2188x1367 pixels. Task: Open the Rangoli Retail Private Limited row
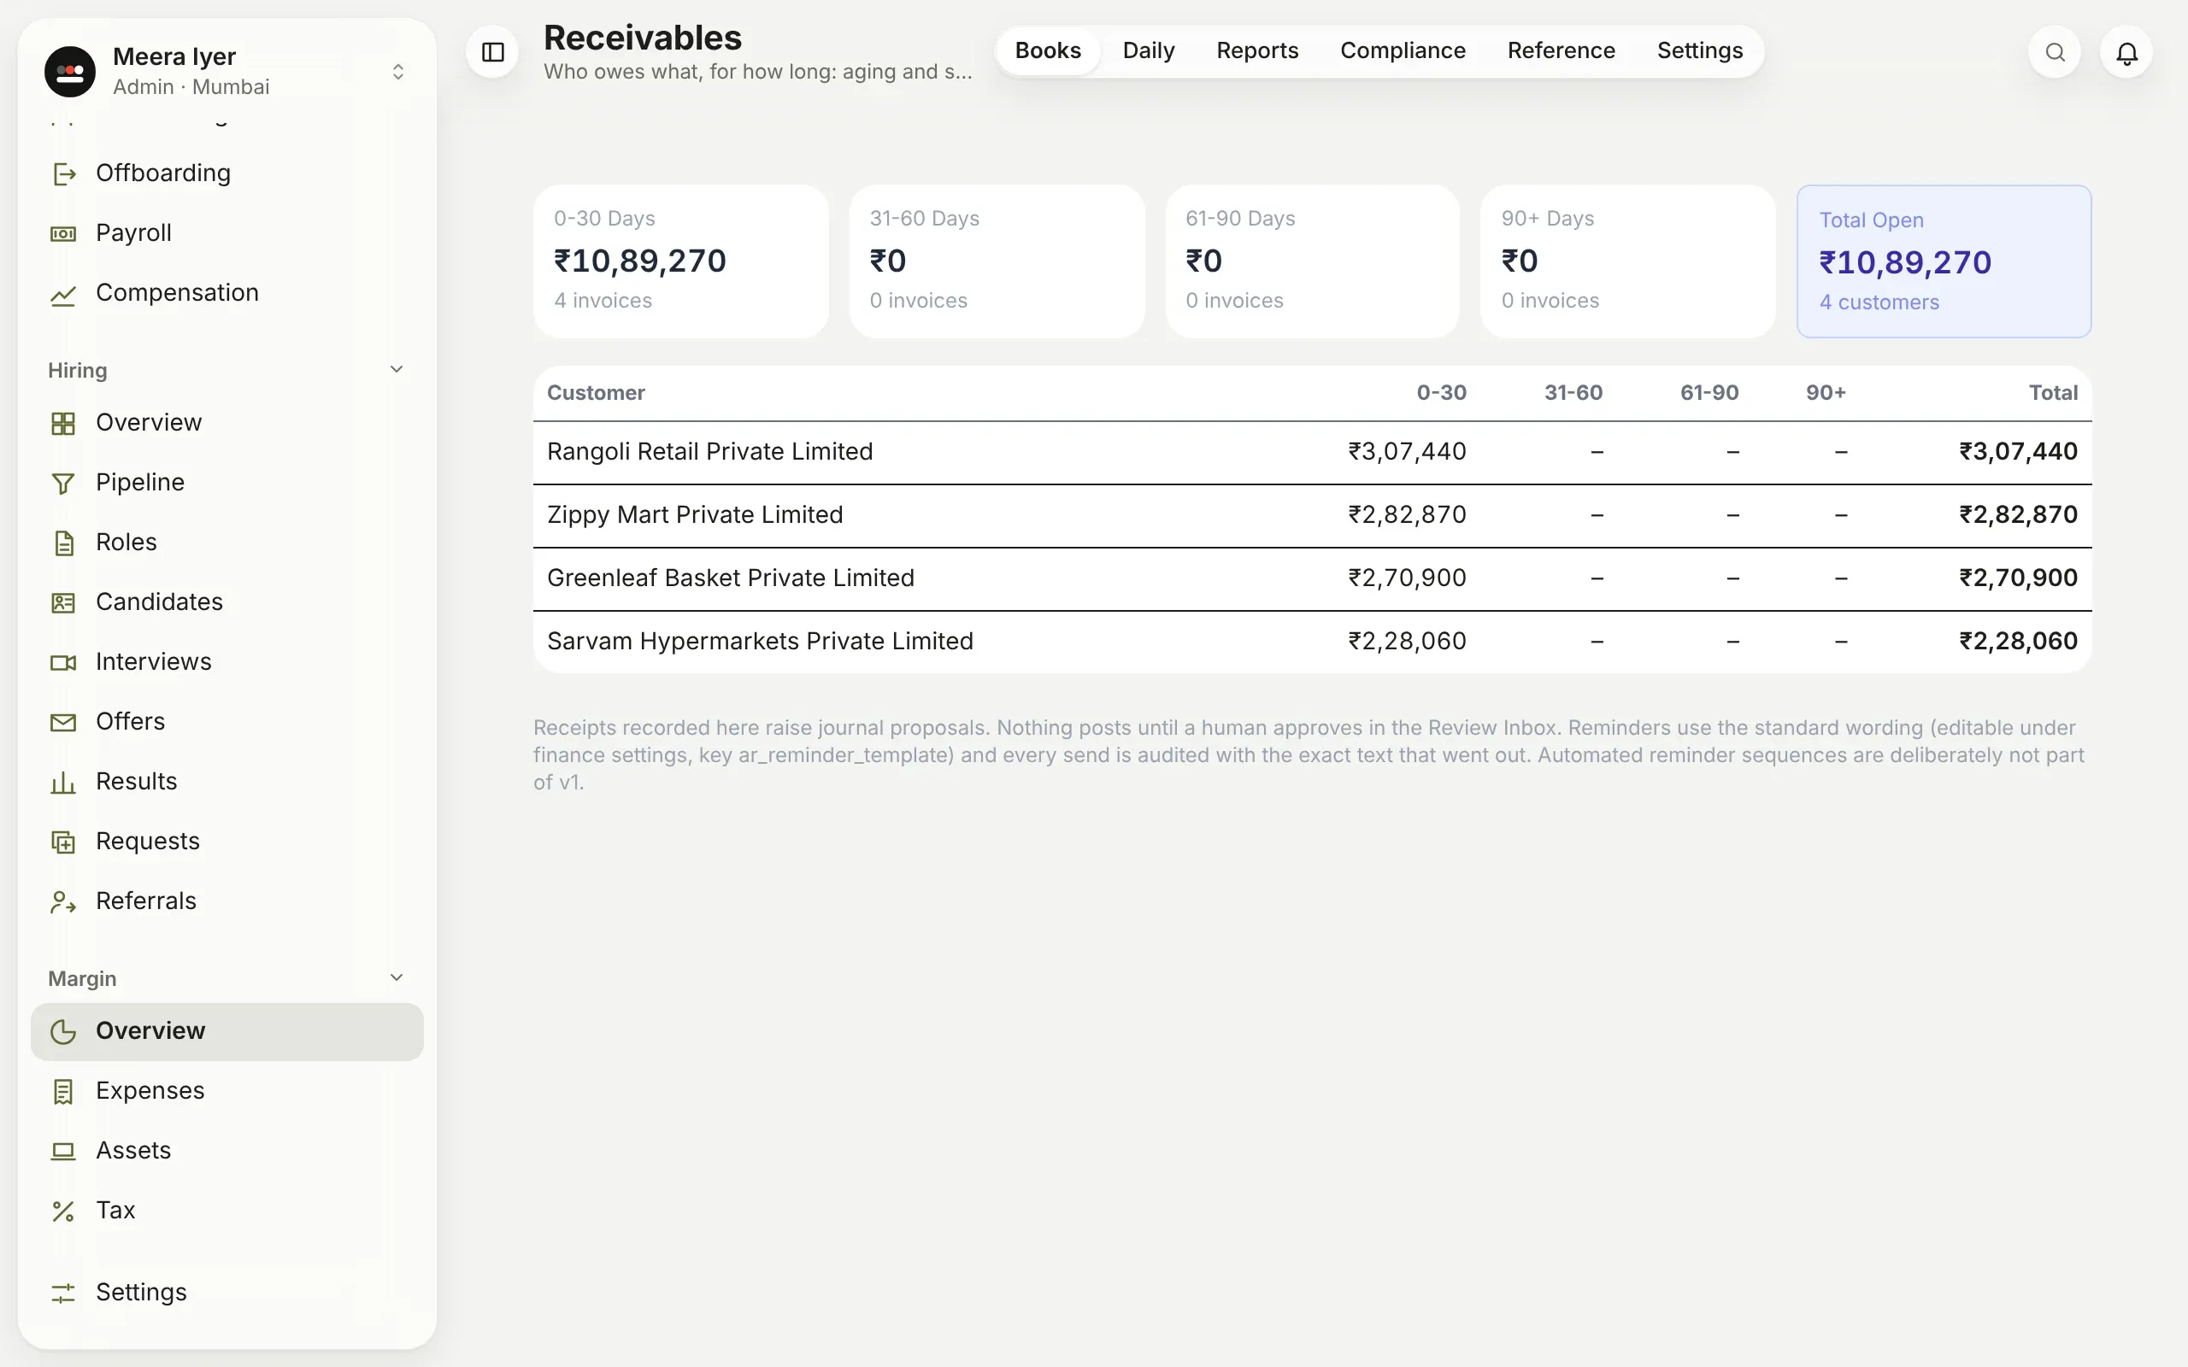point(1312,452)
